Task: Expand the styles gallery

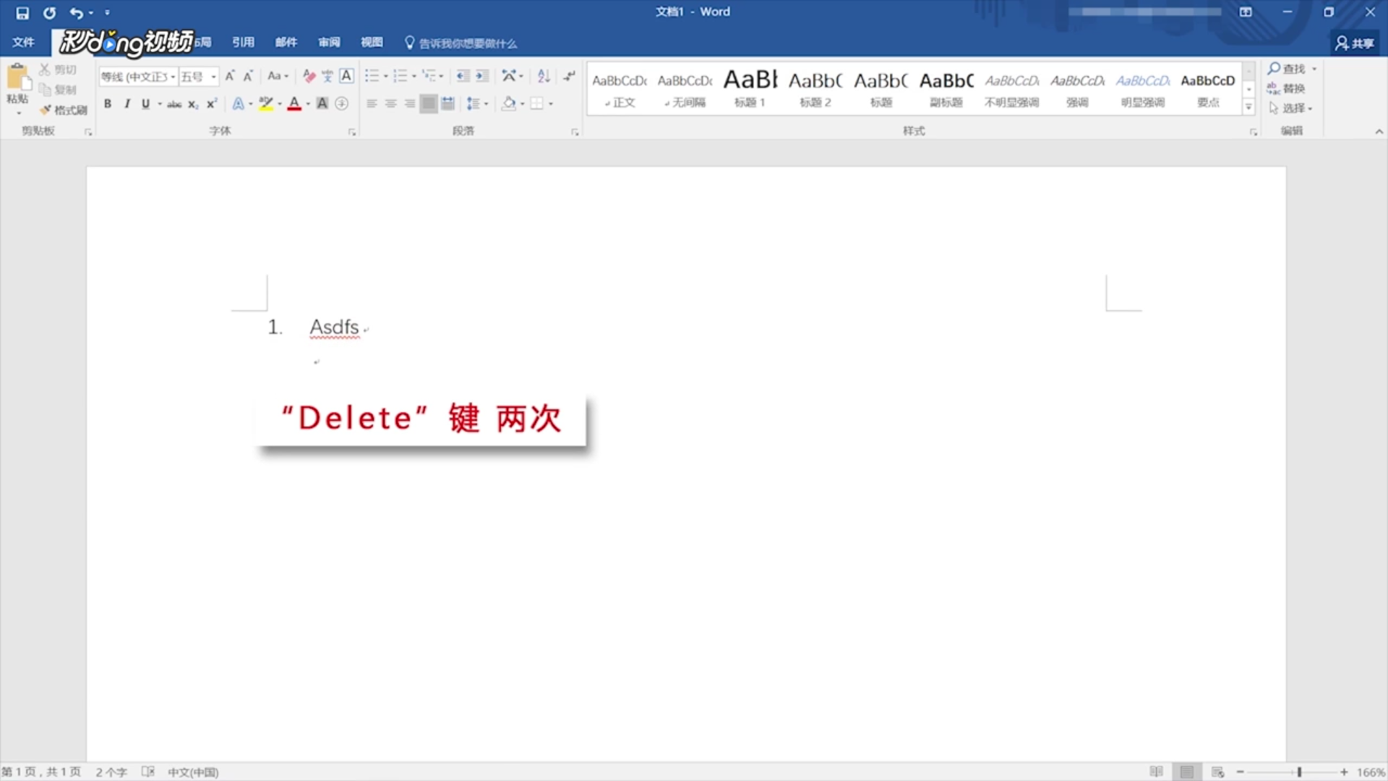Action: pos(1248,107)
